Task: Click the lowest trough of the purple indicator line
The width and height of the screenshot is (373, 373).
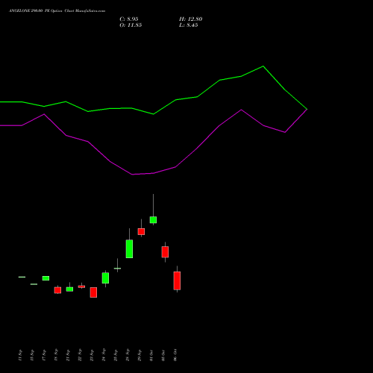Action: pos(132,175)
